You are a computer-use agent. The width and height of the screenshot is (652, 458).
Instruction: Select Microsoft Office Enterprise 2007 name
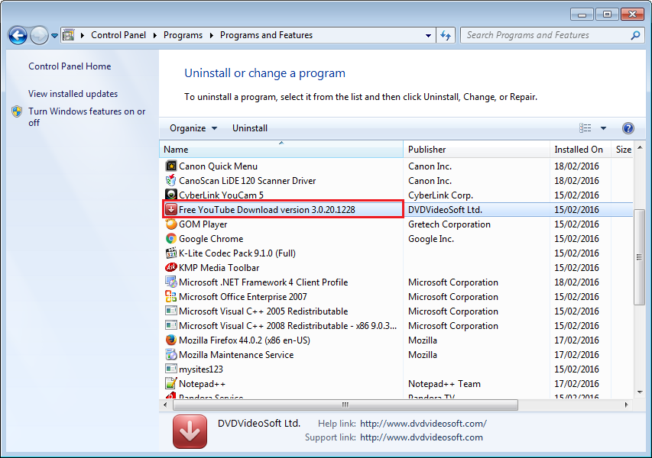coord(243,297)
